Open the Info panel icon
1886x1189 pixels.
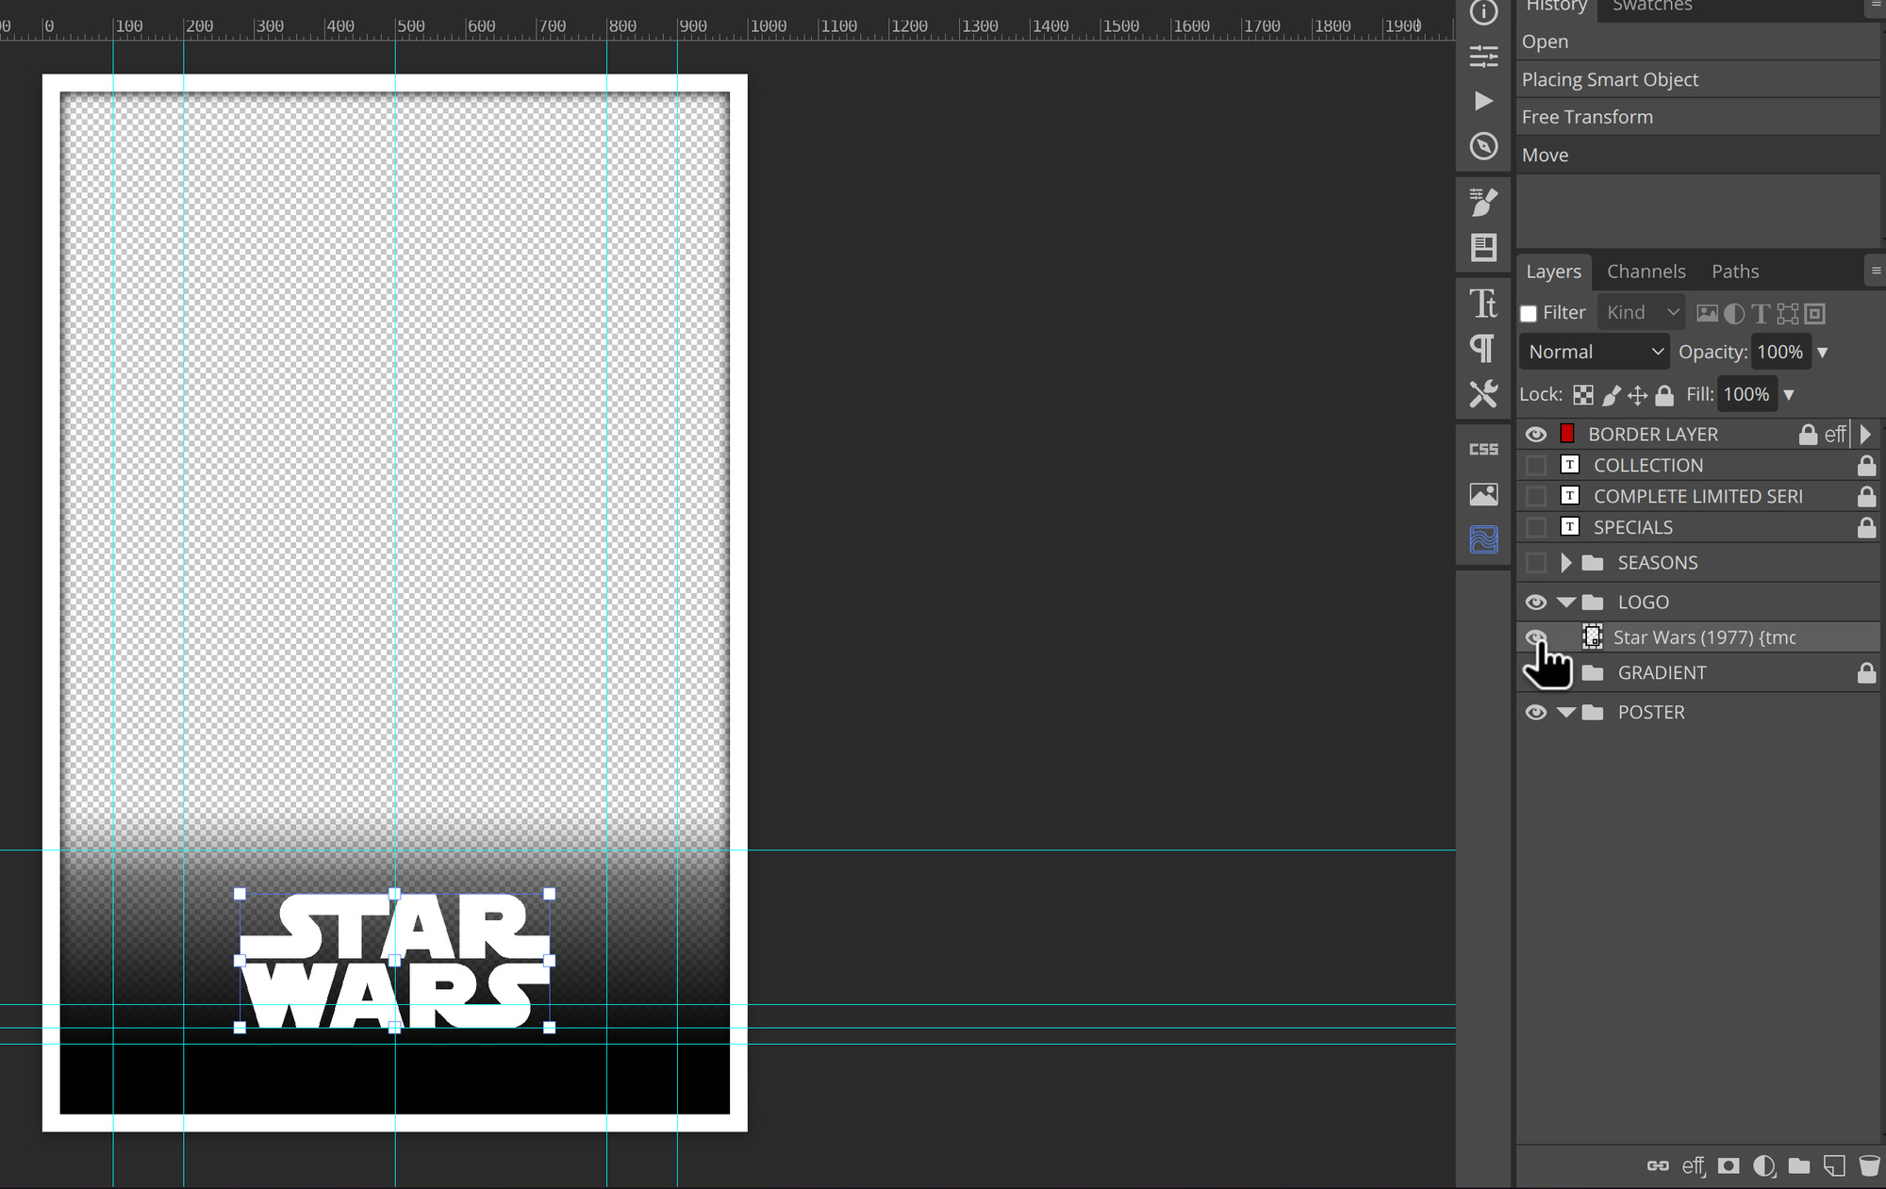click(x=1483, y=11)
